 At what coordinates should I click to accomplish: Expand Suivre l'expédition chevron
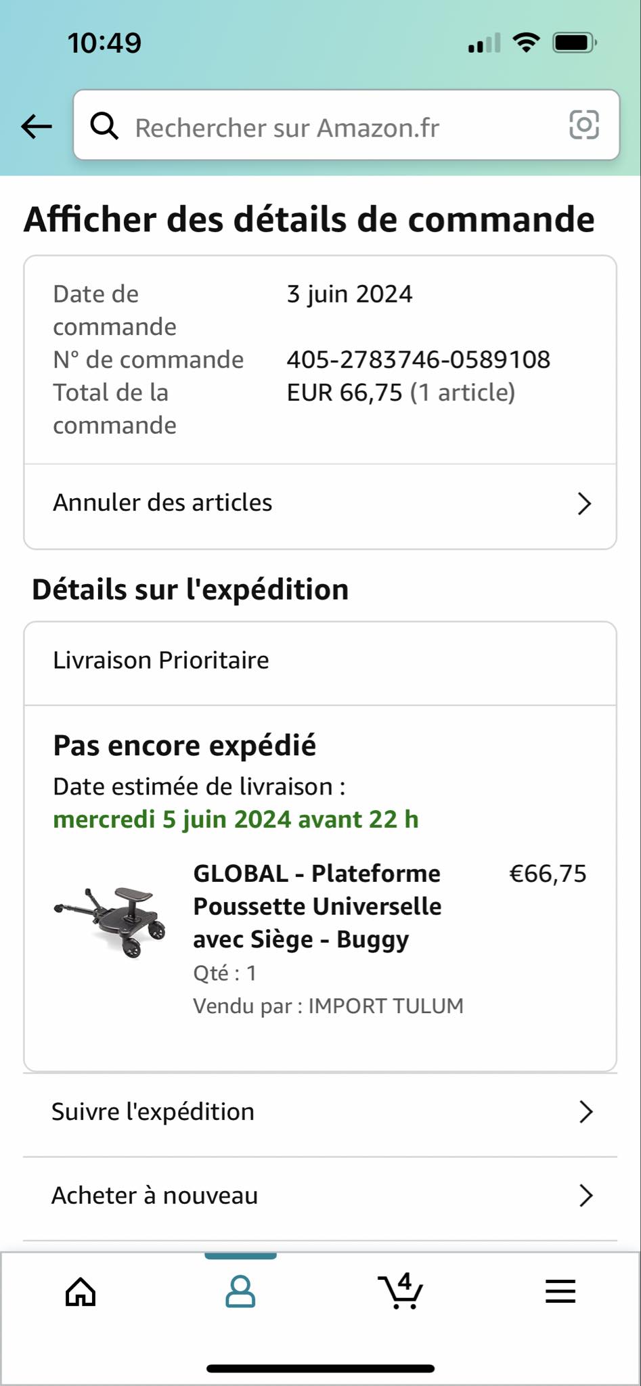click(585, 1112)
